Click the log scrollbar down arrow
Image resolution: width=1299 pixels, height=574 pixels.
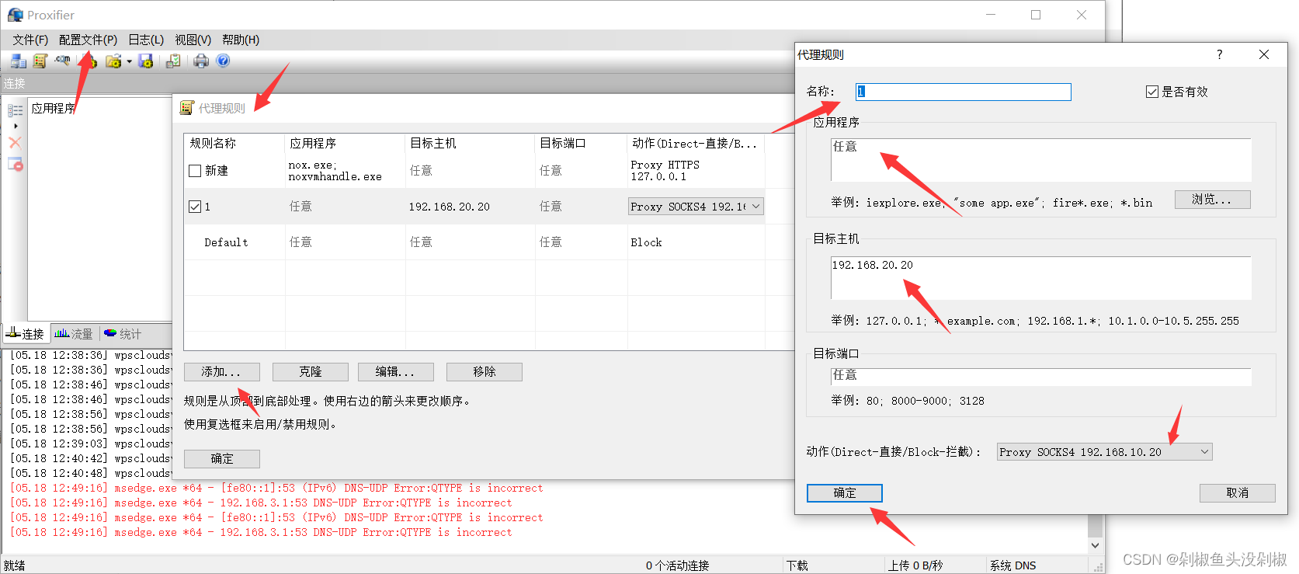tap(1095, 545)
